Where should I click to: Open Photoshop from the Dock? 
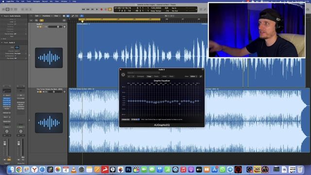(128, 170)
